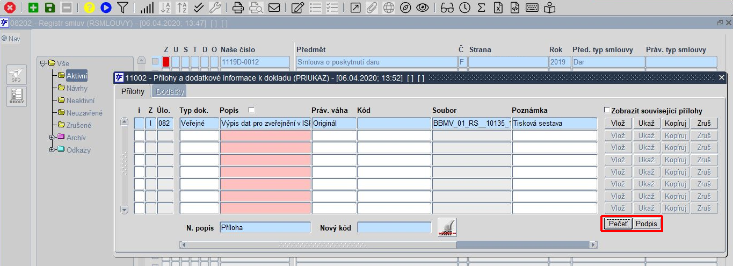This screenshot has height=266, width=733.
Task: Click the bulleted list icon
Action: coord(316,8)
